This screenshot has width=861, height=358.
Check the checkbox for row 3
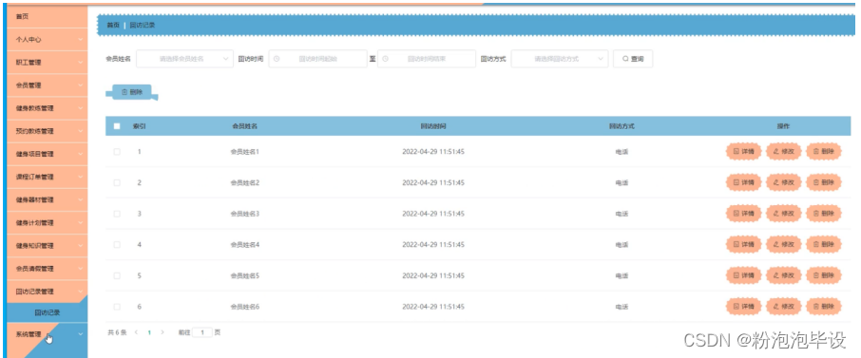tap(117, 214)
